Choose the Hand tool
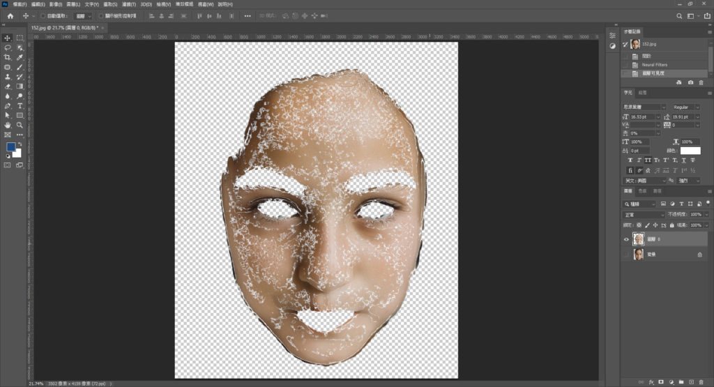 pos(8,125)
